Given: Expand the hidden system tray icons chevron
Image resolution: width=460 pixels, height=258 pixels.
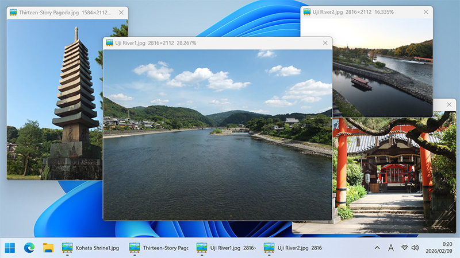Looking at the screenshot, I should pyautogui.click(x=377, y=248).
